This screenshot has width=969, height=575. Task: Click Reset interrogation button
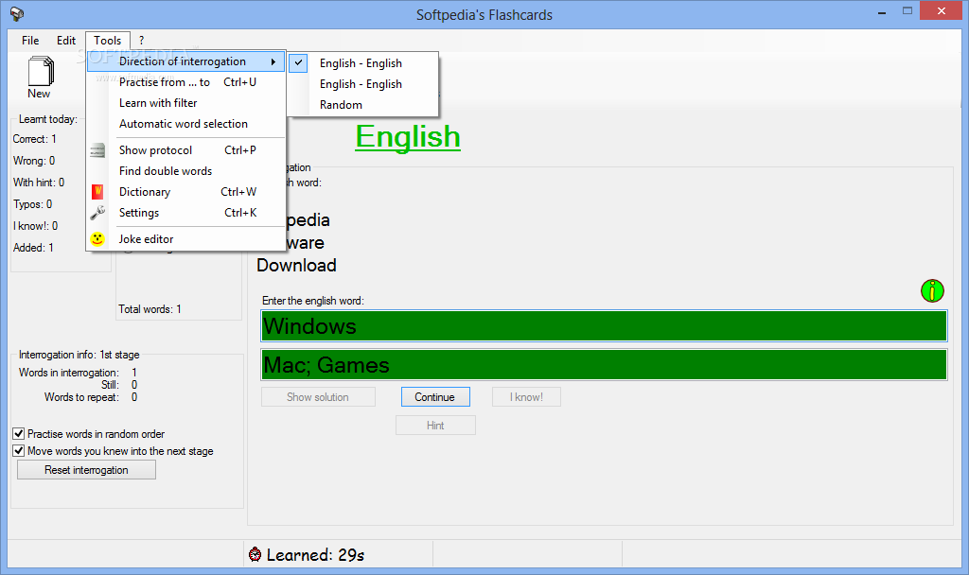point(86,470)
